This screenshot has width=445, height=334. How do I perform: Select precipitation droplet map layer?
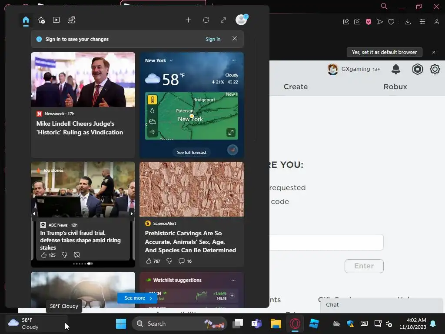(x=153, y=111)
